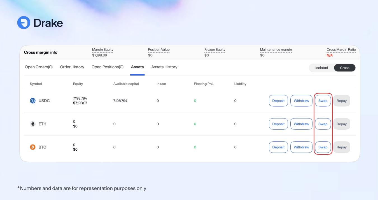Image resolution: width=378 pixels, height=200 pixels.
Task: Click the BTC coin icon
Action: (33, 147)
